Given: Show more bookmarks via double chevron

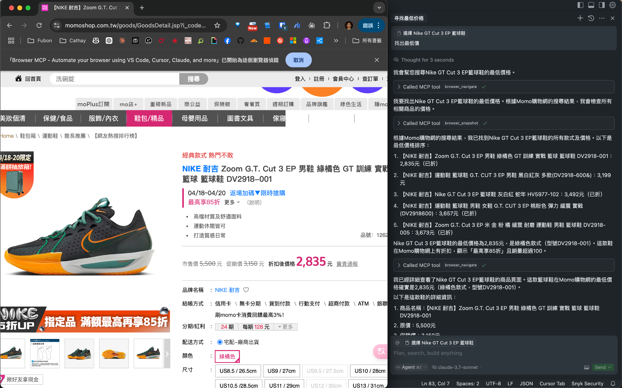Looking at the screenshot, I should tap(336, 41).
